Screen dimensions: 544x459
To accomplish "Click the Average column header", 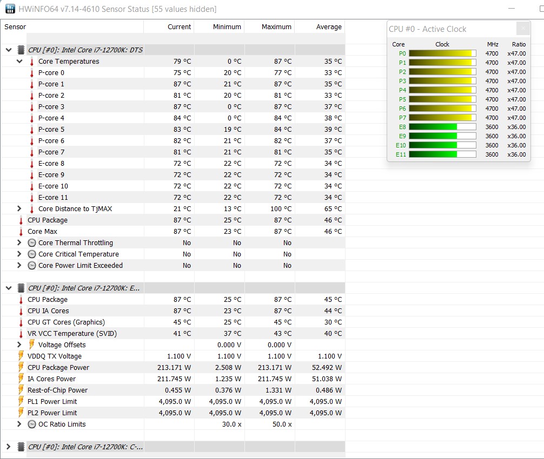I will click(x=320, y=26).
